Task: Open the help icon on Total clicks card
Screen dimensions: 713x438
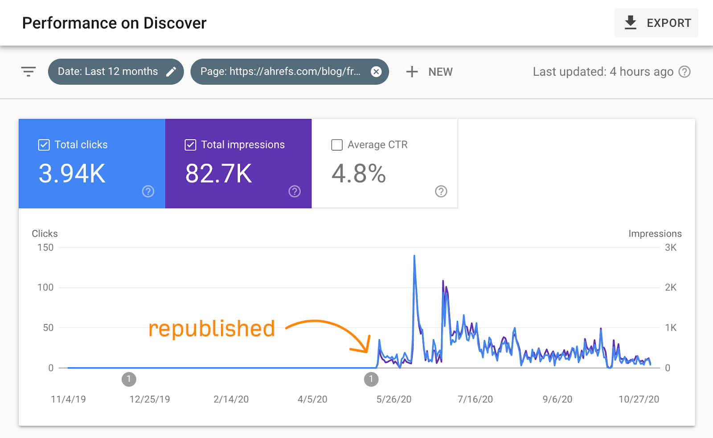Action: [x=148, y=192]
